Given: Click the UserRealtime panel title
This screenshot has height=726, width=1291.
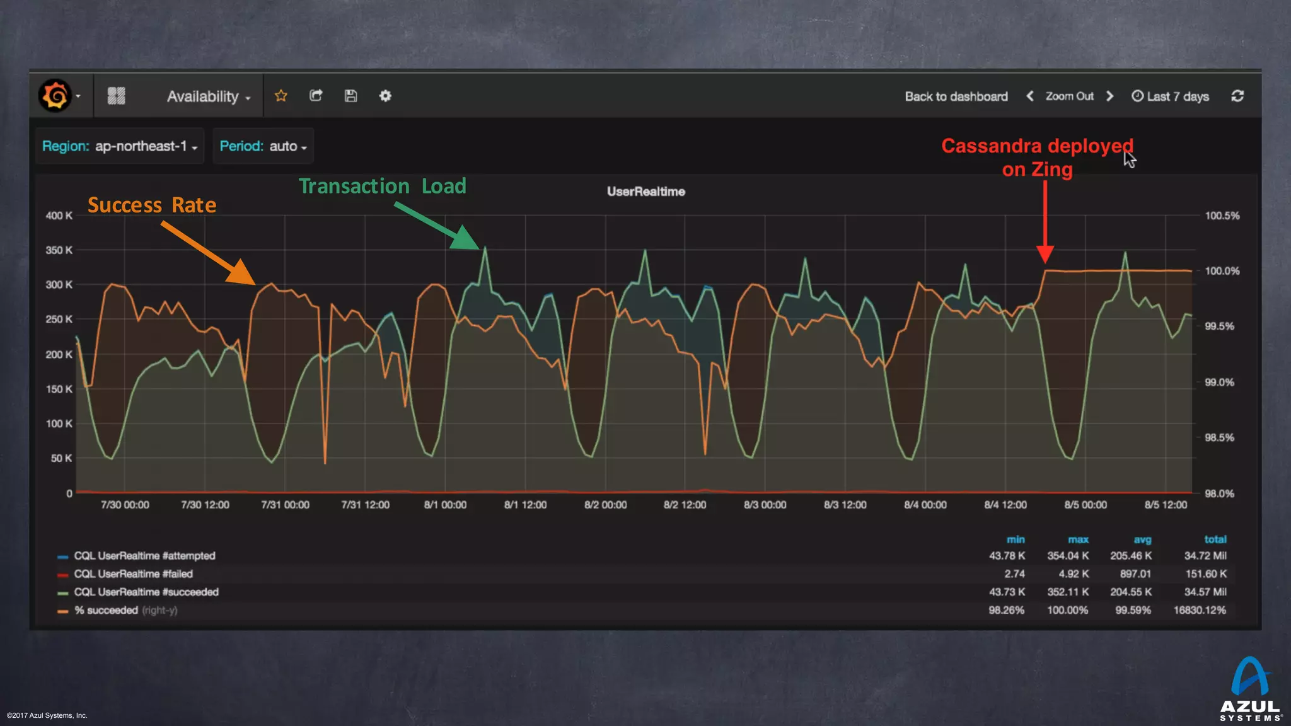Looking at the screenshot, I should (x=645, y=192).
